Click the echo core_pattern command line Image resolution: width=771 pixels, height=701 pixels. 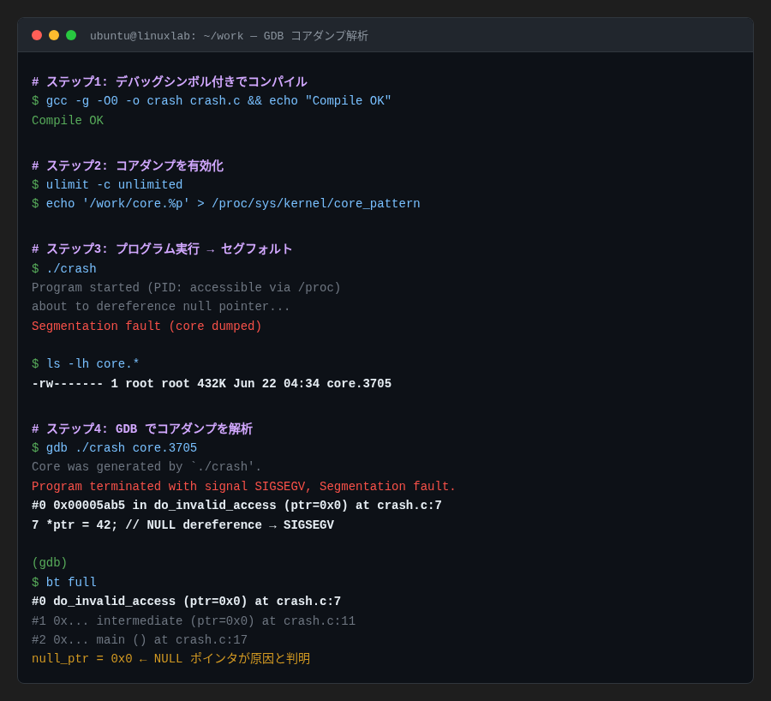coord(226,204)
